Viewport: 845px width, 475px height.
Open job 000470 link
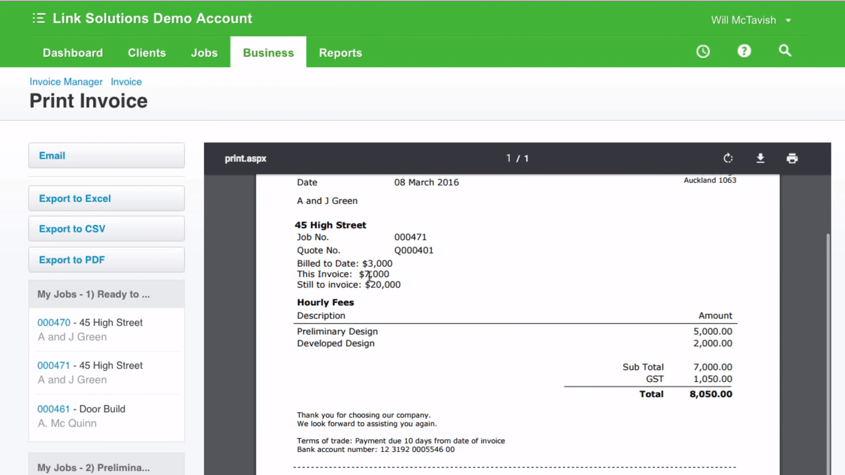[54, 322]
